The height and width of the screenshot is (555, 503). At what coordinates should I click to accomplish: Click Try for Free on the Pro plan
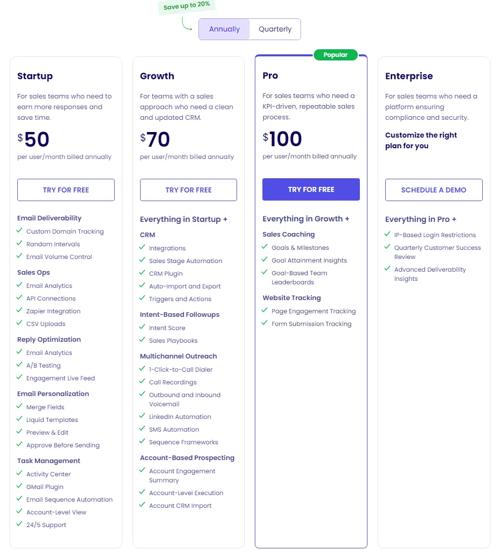tap(311, 189)
